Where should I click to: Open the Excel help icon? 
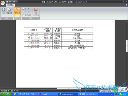pos(126,5)
